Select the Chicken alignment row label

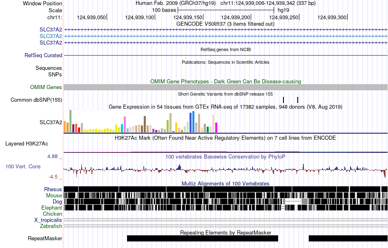click(52, 214)
